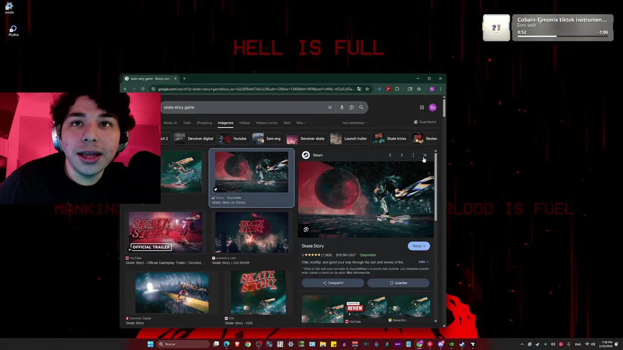Click the Compartir button
Screen dimensions: 623x350
(x=333, y=283)
